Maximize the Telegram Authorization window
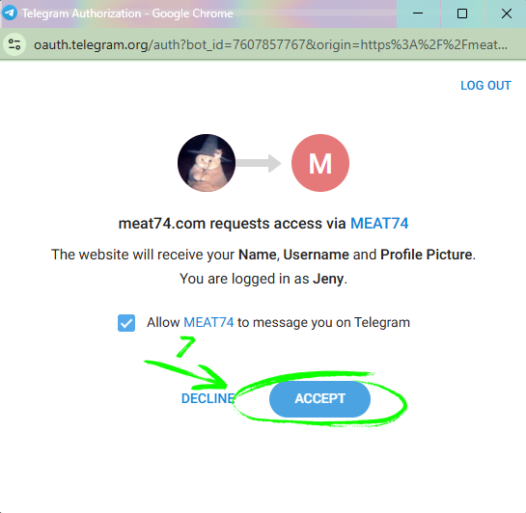Screen dimensions: 526x513 click(462, 13)
